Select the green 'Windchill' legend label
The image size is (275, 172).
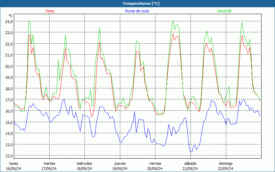pyautogui.click(x=224, y=11)
